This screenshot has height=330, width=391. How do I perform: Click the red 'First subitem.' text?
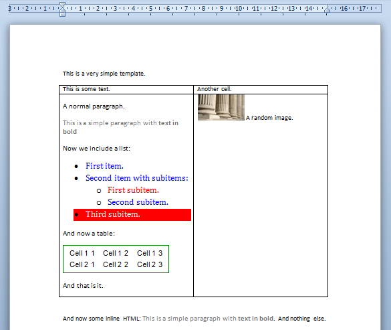(133, 190)
